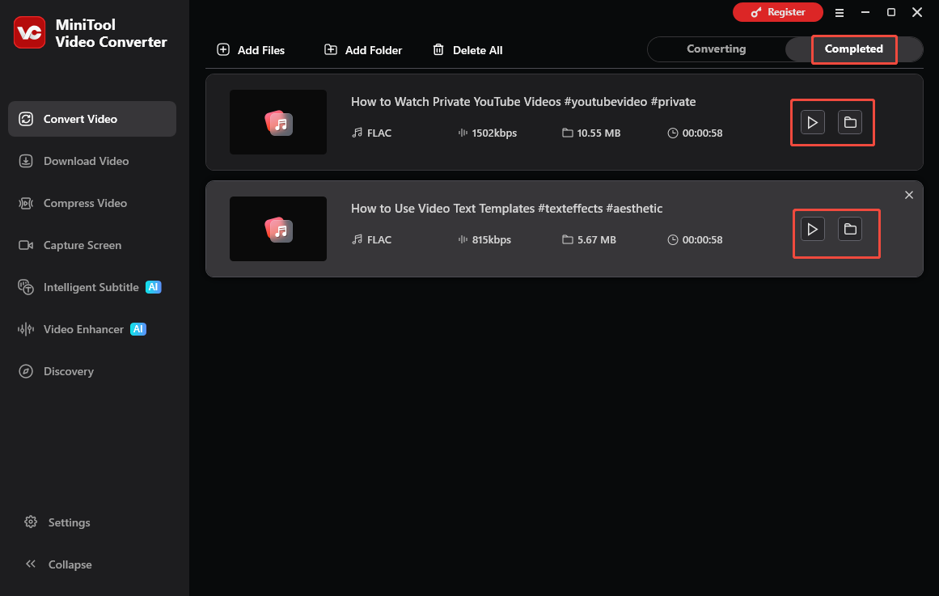Click the 815kbps bitrate value

(491, 239)
